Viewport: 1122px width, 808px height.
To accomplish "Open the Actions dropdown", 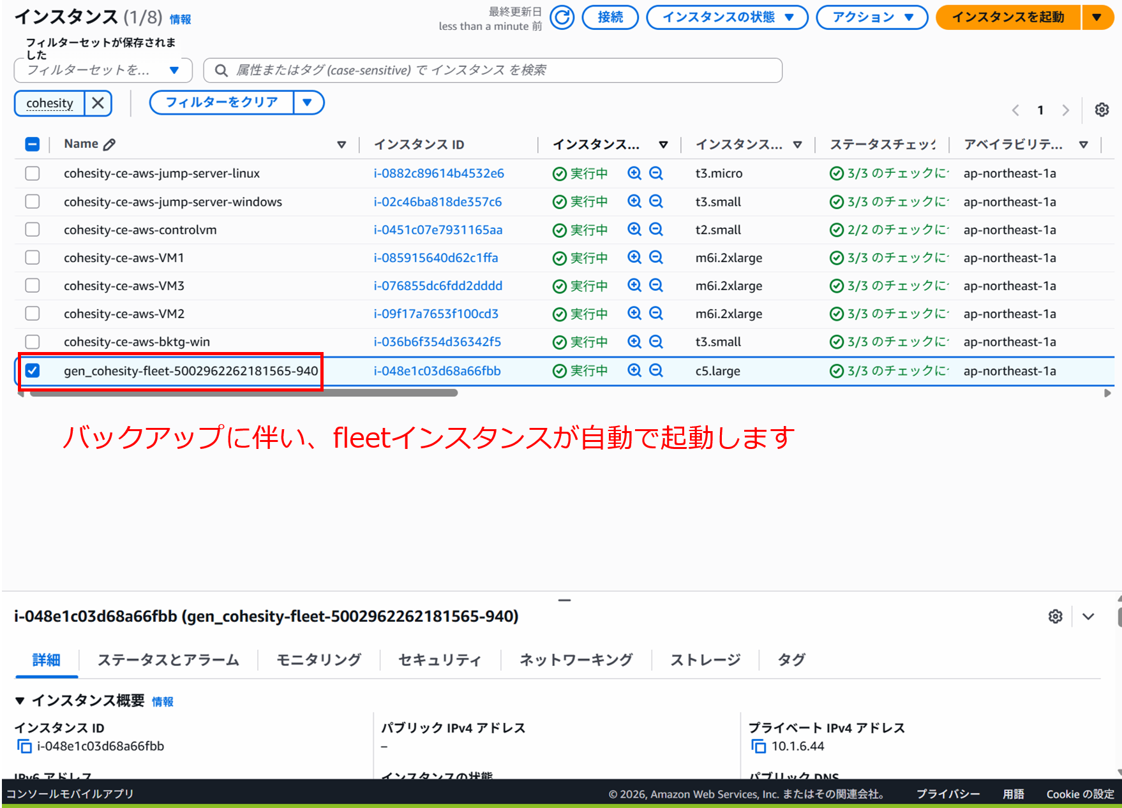I will pyautogui.click(x=872, y=17).
